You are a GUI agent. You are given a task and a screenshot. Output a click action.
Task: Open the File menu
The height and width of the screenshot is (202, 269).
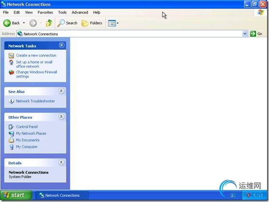click(6, 13)
